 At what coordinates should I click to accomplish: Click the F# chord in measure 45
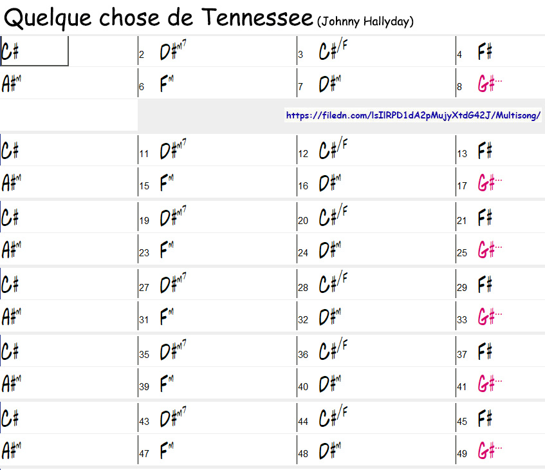click(486, 419)
